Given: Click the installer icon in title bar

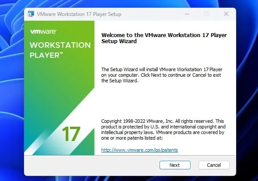Looking at the screenshot, I should 31,14.
